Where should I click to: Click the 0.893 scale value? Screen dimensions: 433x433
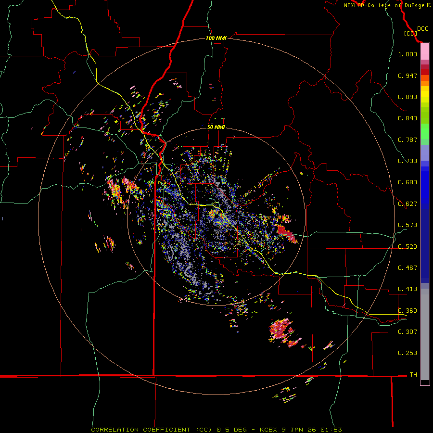(x=408, y=97)
